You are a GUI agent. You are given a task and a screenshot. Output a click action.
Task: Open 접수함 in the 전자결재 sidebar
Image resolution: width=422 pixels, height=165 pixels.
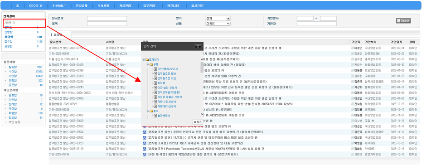click(x=8, y=41)
